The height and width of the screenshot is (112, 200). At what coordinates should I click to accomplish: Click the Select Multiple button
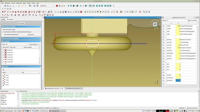[x=33, y=44]
